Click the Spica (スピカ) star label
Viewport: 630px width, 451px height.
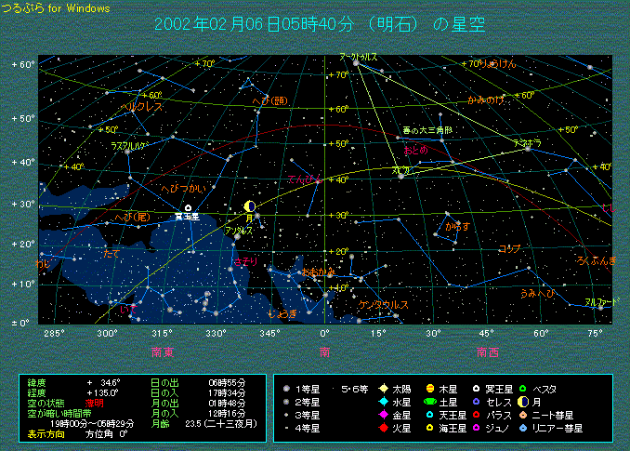tap(400, 170)
